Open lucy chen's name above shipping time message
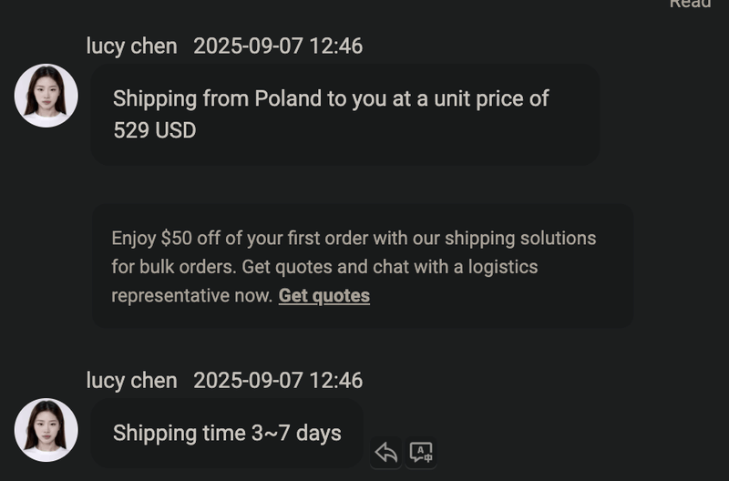The width and height of the screenshot is (729, 481). tap(131, 380)
